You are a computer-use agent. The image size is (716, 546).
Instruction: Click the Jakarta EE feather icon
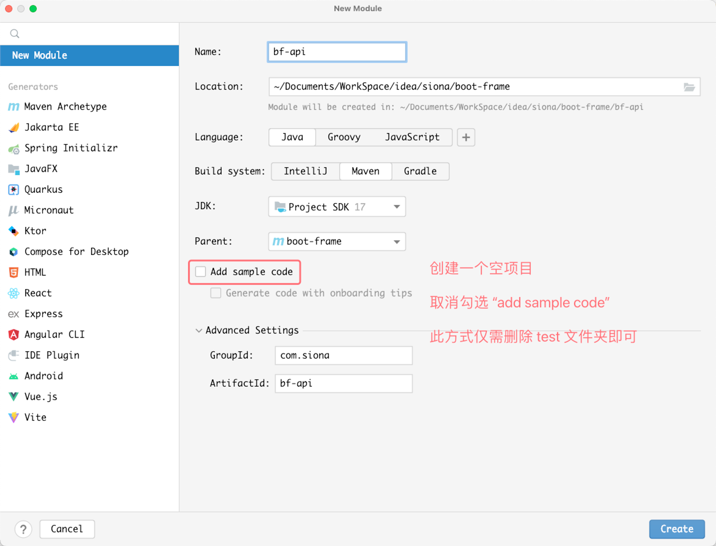14,127
